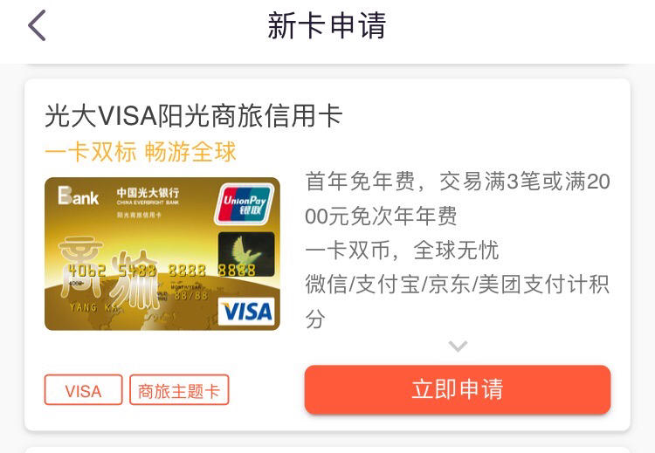This screenshot has height=453, width=655.
Task: Tap the 微信/支付宝/京东/美团支付计积分 line
Action: tap(458, 301)
